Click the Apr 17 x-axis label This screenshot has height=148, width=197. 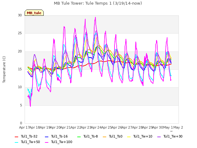coord(24,127)
